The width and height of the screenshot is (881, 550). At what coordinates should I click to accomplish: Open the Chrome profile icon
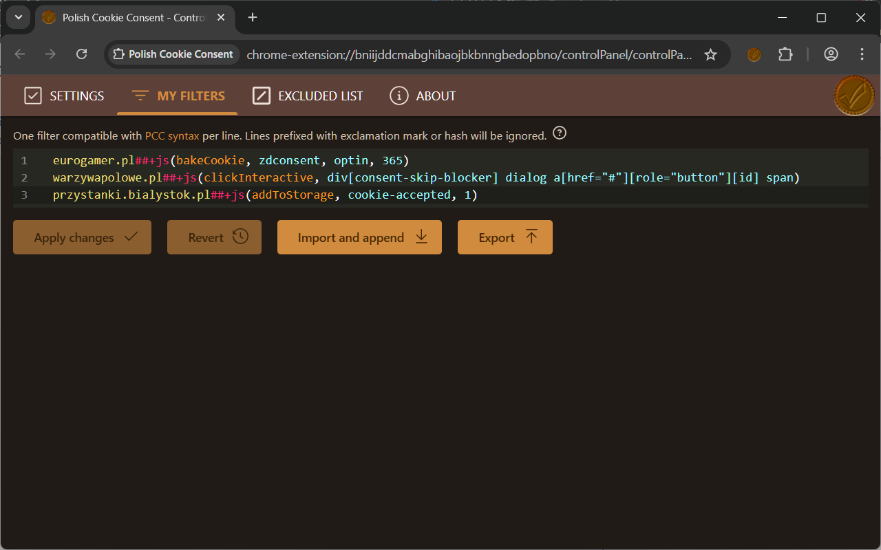click(831, 54)
